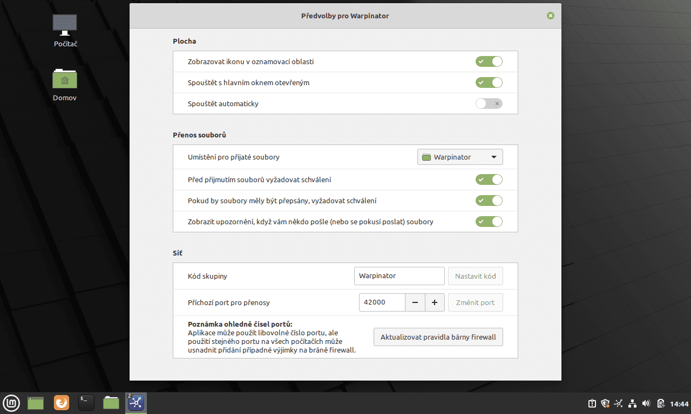691x414 pixels.
Task: Open the Linux Mint menu
Action: pyautogui.click(x=11, y=403)
